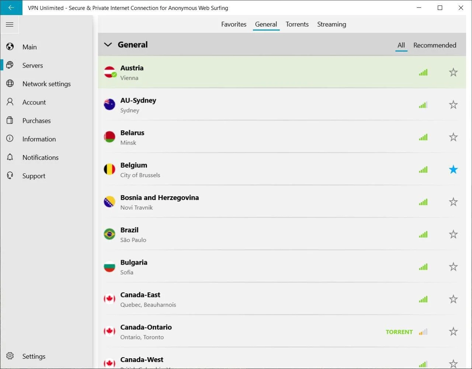Viewport: 472px width, 369px height.
Task: Add Austria to favorites with star
Action: pyautogui.click(x=453, y=72)
